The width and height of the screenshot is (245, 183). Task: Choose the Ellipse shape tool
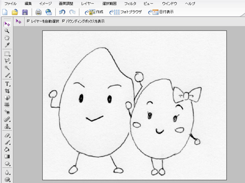click(x=7, y=164)
